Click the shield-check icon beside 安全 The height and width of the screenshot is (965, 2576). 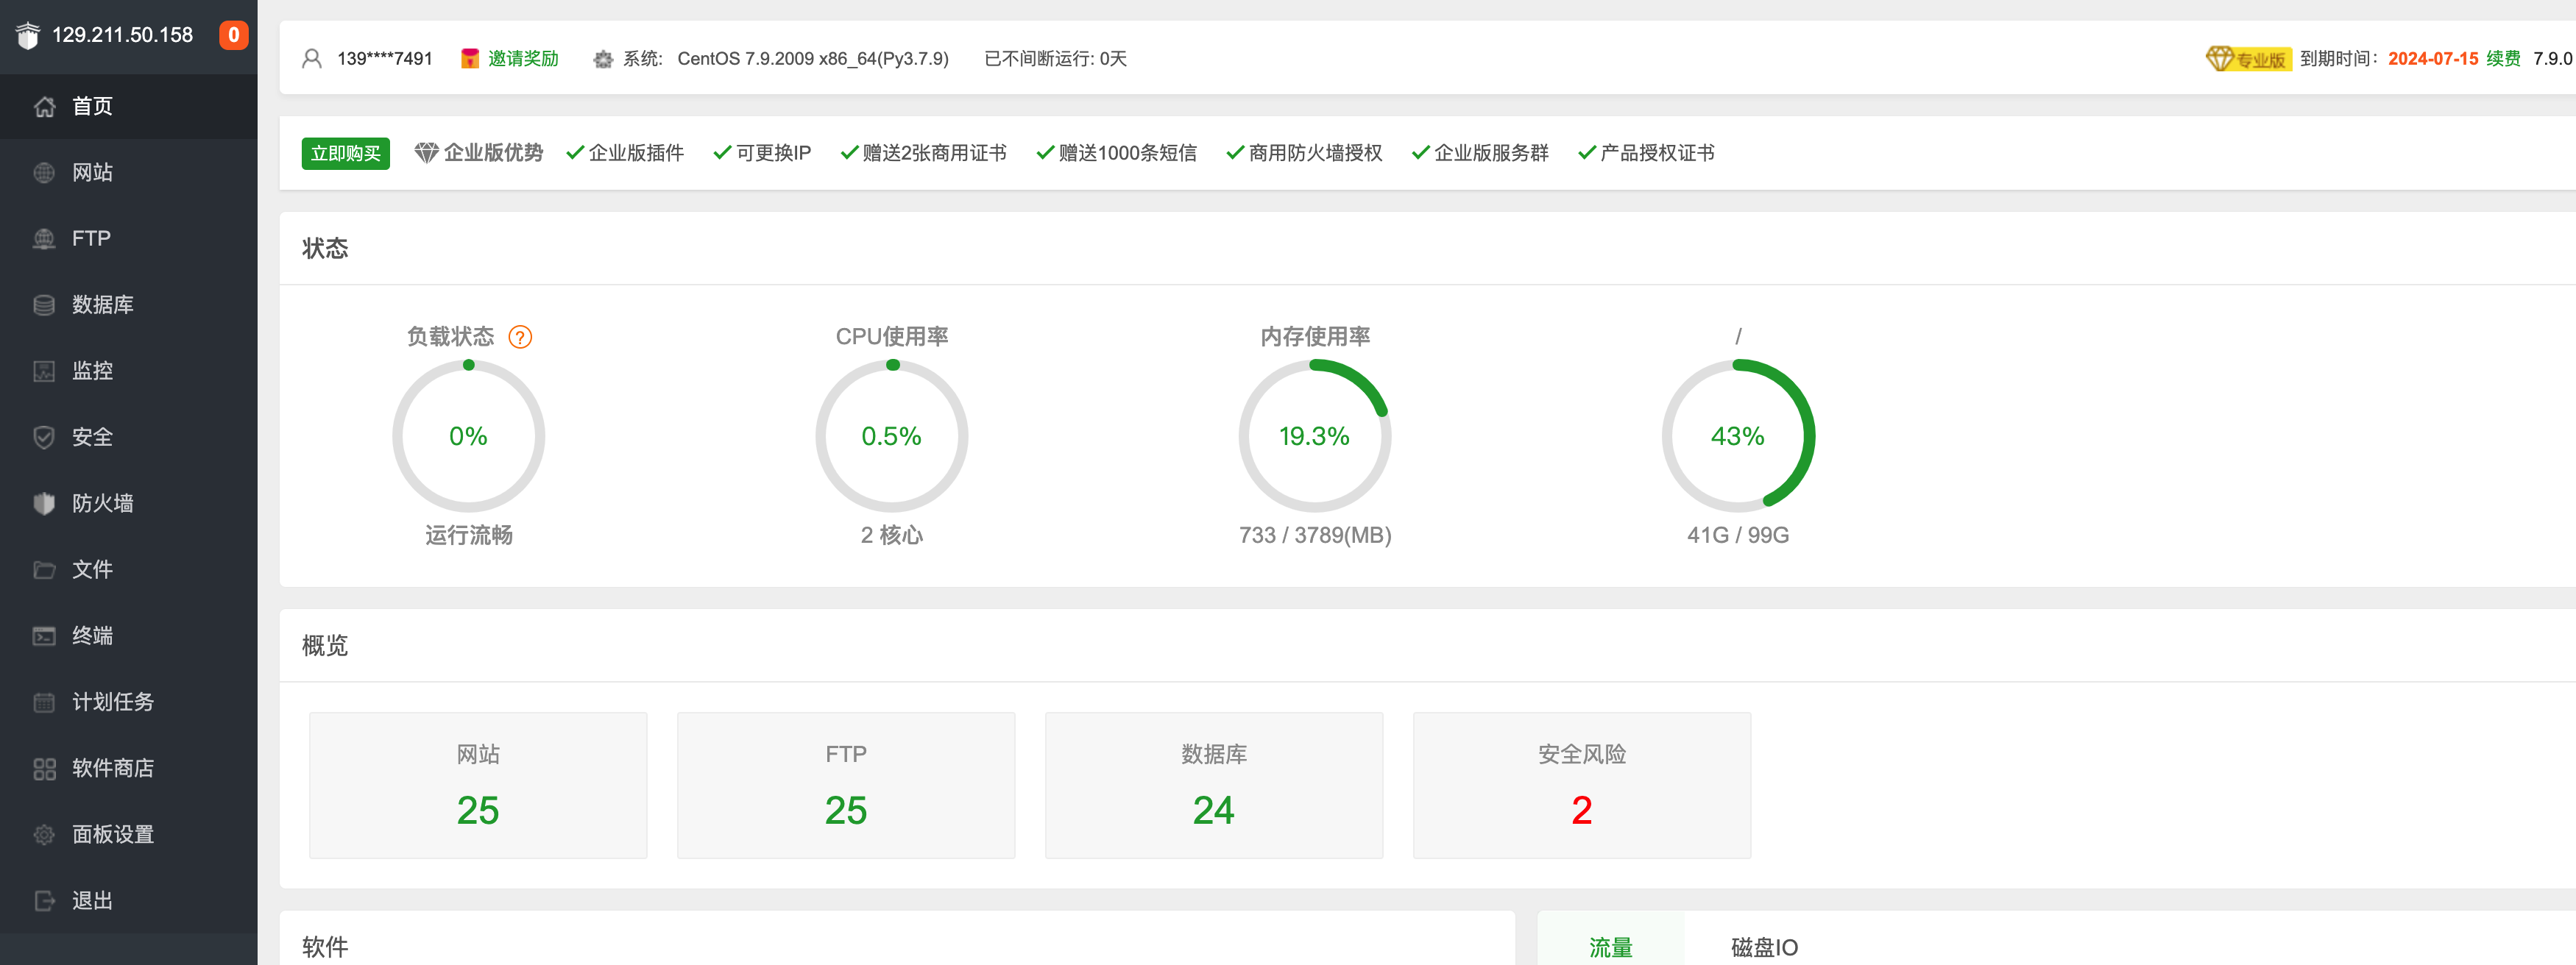(44, 437)
